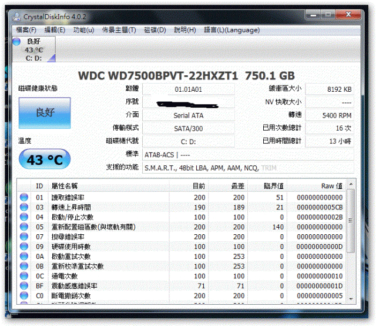Click the blue 良好 health status button

(x=45, y=112)
